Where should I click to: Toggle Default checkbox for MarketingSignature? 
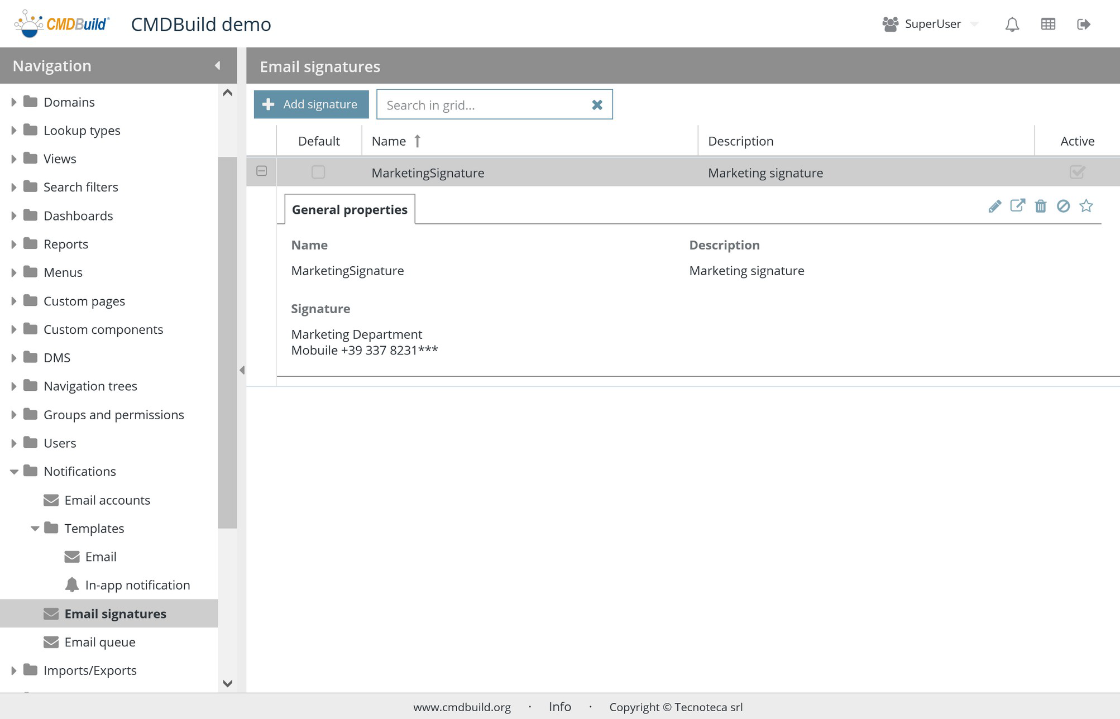point(318,172)
